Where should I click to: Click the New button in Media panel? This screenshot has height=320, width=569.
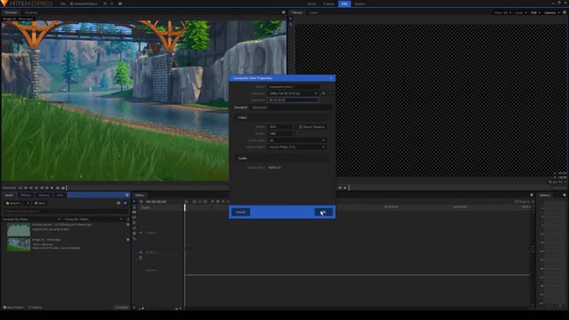pos(40,204)
